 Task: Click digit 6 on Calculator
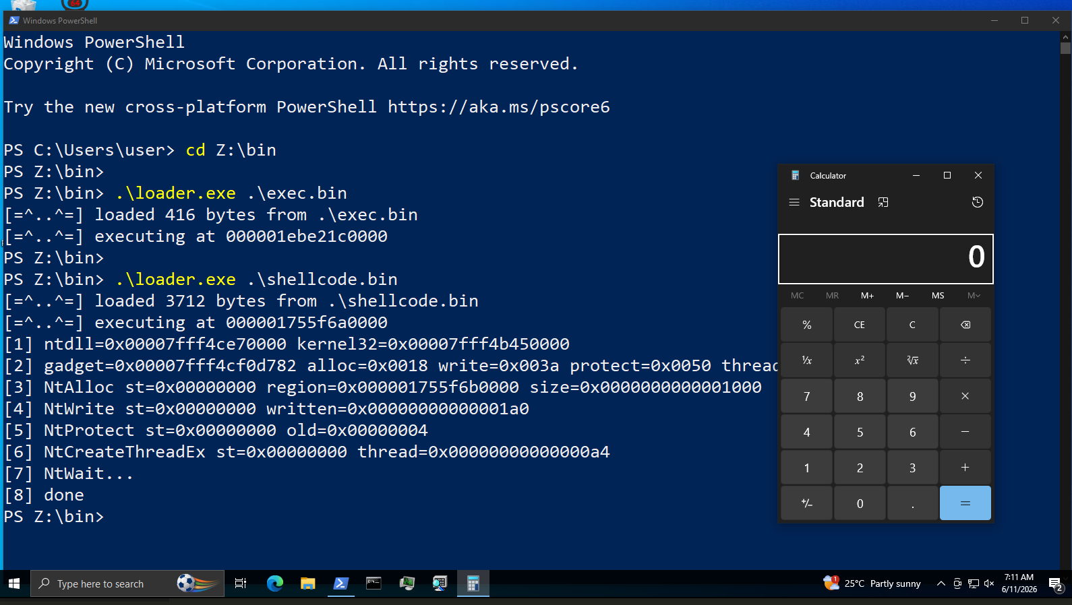pos(912,432)
